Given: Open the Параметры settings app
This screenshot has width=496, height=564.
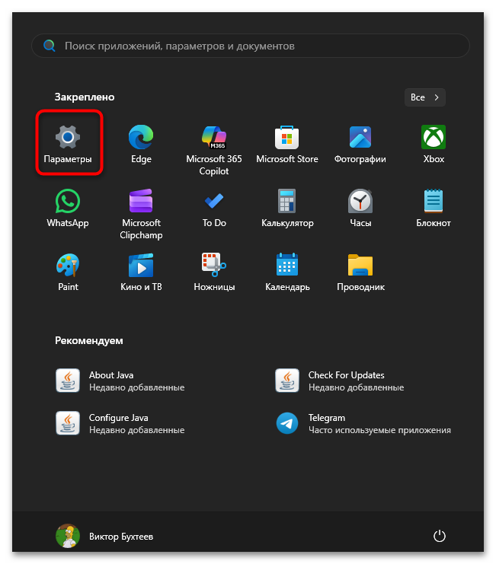Looking at the screenshot, I should click(68, 144).
